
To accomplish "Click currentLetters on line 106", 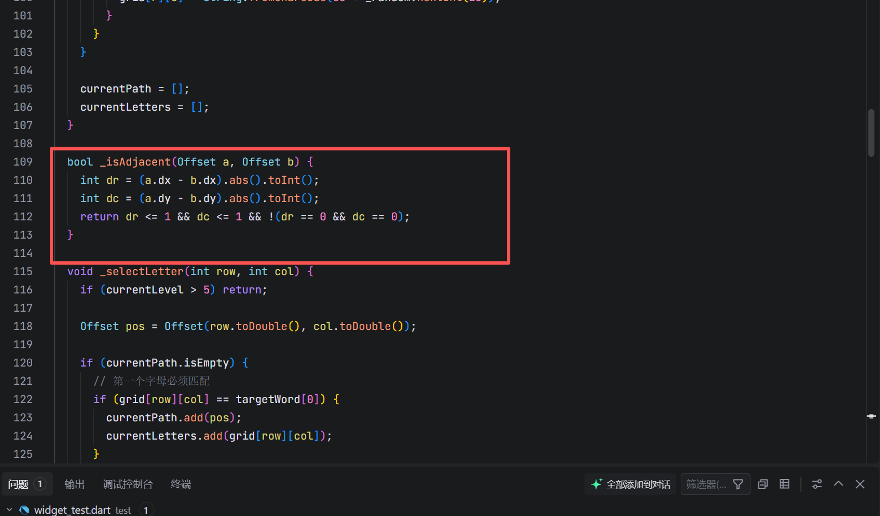I will 126,107.
